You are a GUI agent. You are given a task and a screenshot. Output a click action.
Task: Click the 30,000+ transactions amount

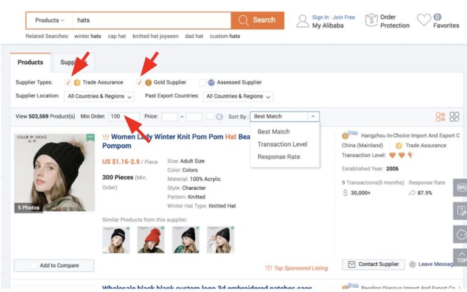(361, 193)
